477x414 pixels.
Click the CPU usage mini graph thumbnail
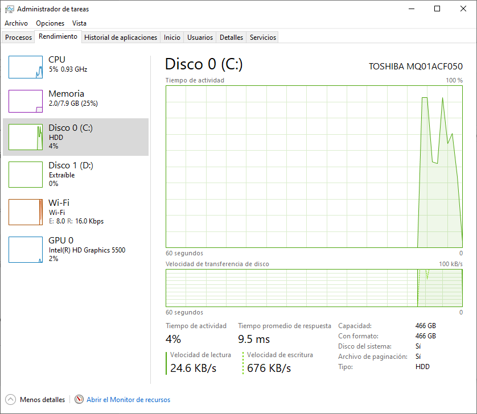click(x=26, y=67)
